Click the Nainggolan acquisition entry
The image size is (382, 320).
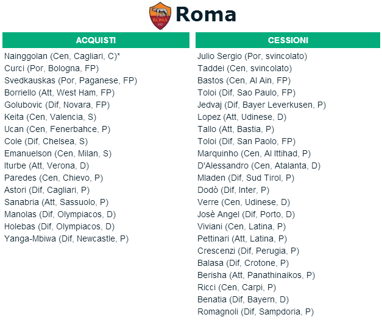(x=62, y=56)
